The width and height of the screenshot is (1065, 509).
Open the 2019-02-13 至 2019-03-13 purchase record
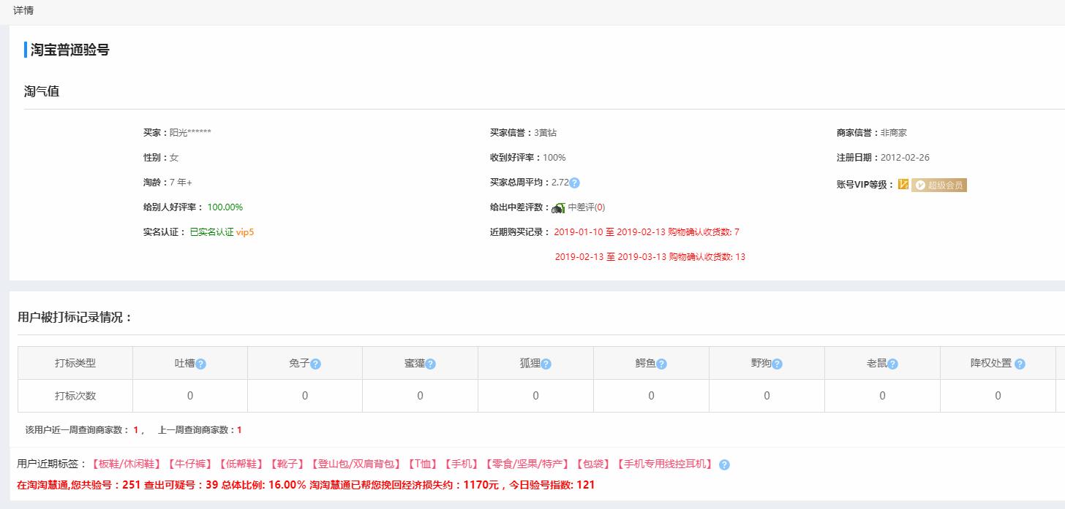(x=651, y=257)
